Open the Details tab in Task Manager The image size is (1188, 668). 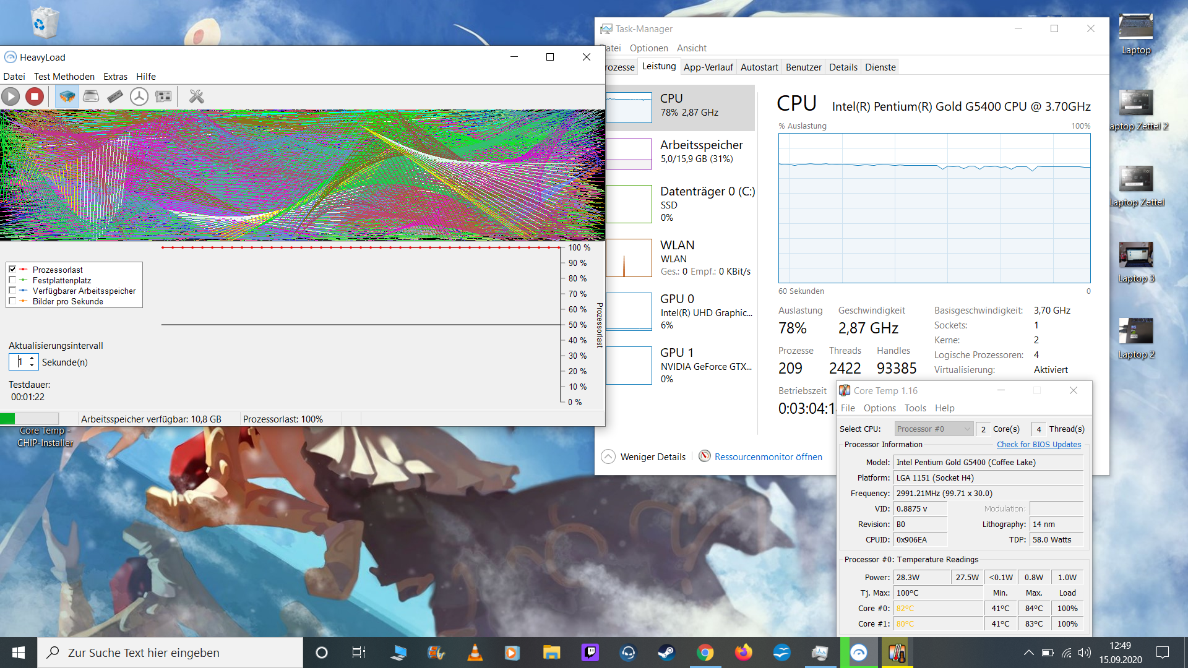843,67
